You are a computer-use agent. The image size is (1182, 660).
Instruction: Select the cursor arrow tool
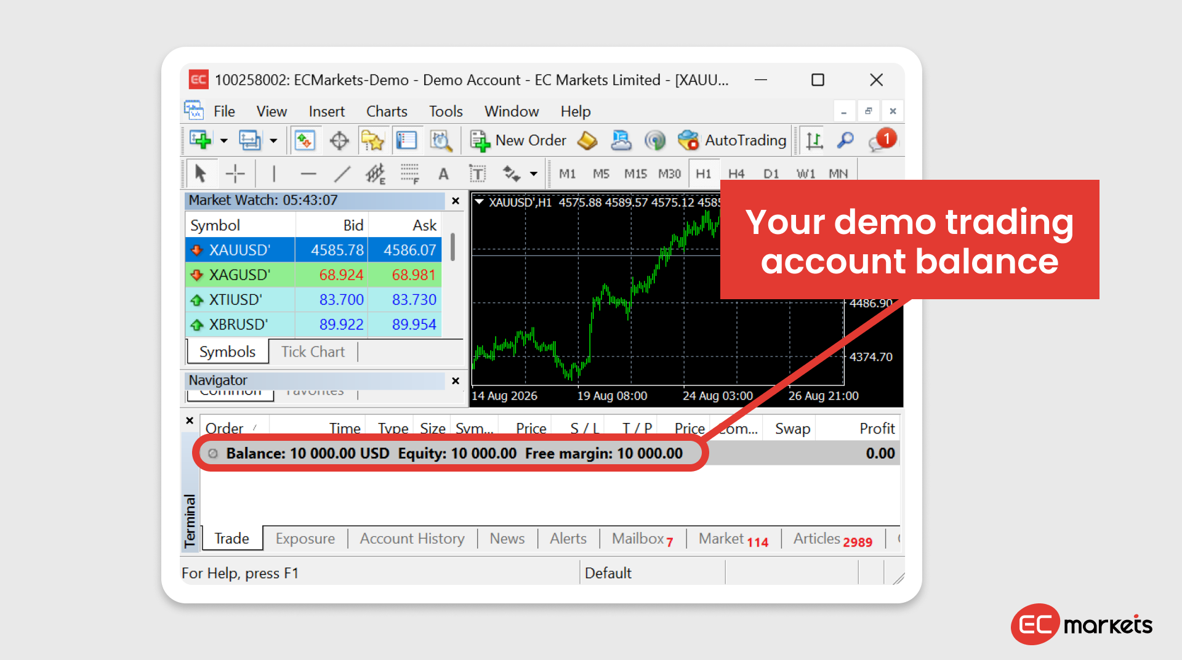pyautogui.click(x=200, y=174)
